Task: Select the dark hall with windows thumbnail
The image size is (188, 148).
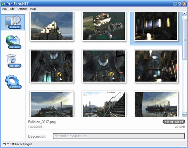Action: pyautogui.click(x=156, y=26)
